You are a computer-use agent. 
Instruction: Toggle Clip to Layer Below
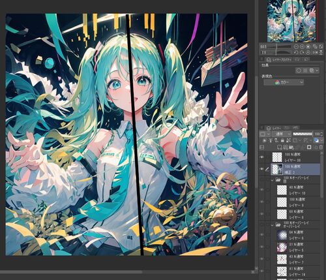pyautogui.click(x=264, y=140)
